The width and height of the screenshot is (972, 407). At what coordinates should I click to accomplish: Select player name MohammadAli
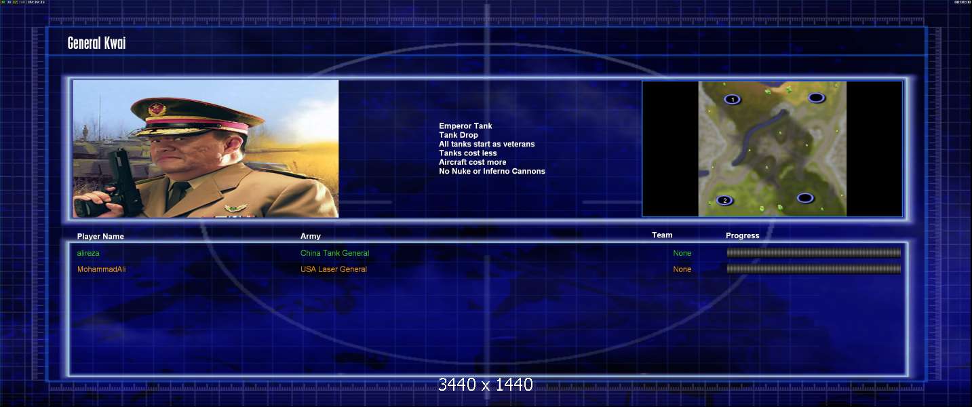tap(102, 269)
